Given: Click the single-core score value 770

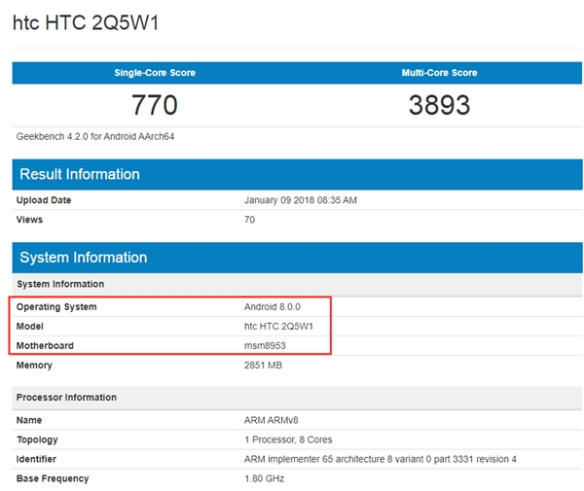Looking at the screenshot, I should click(155, 105).
